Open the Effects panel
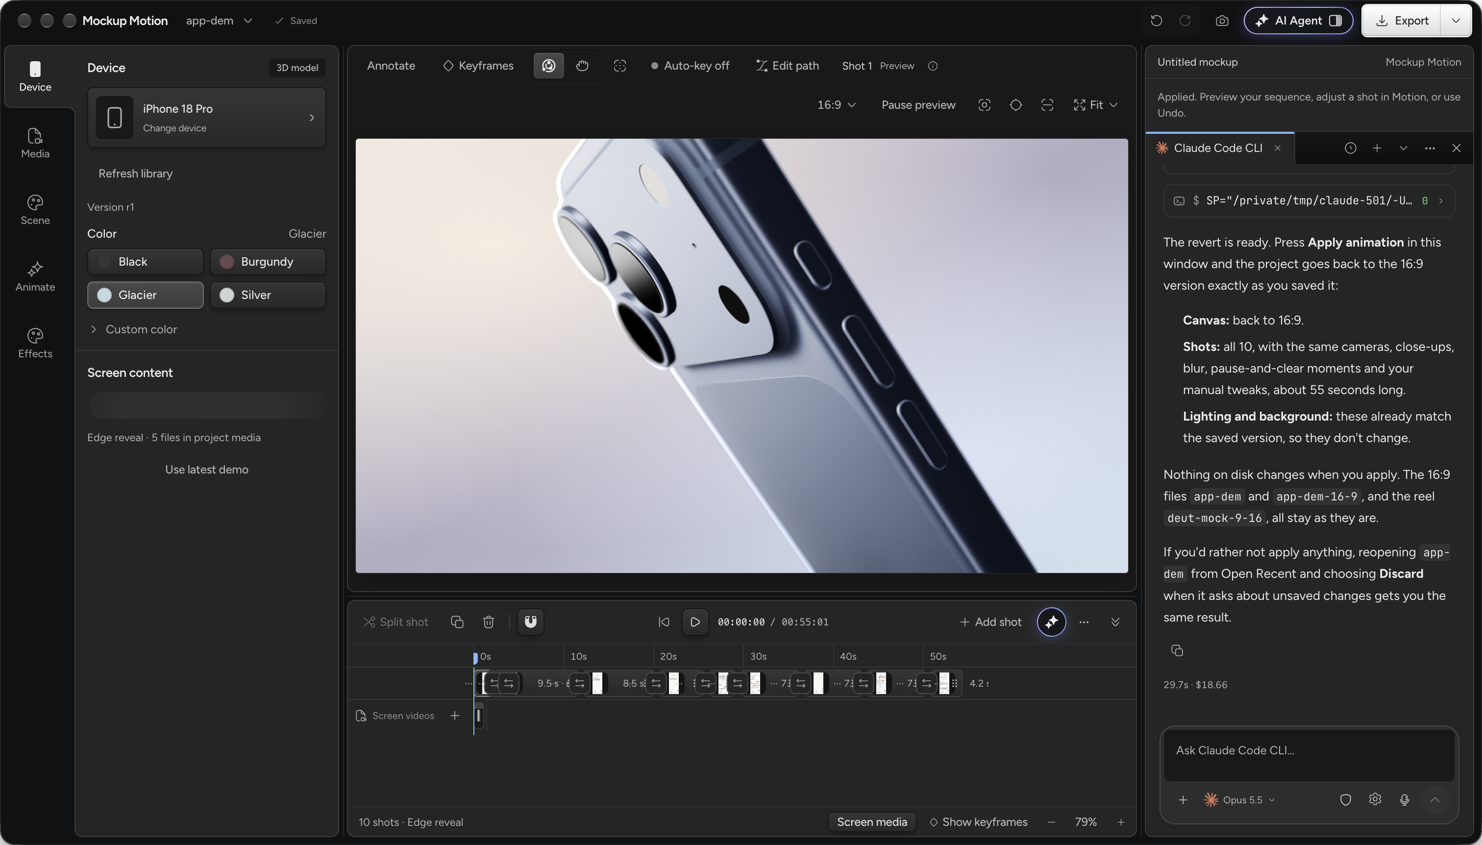 pyautogui.click(x=35, y=343)
